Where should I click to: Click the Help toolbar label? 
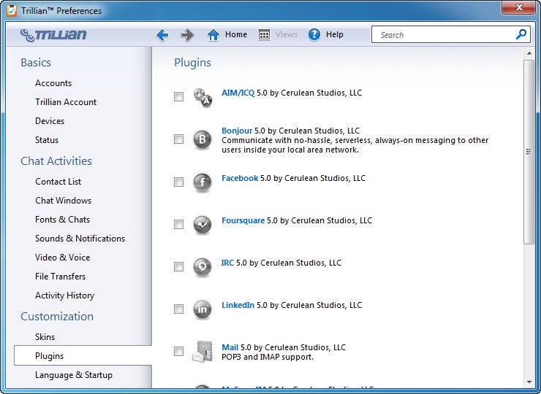point(335,34)
